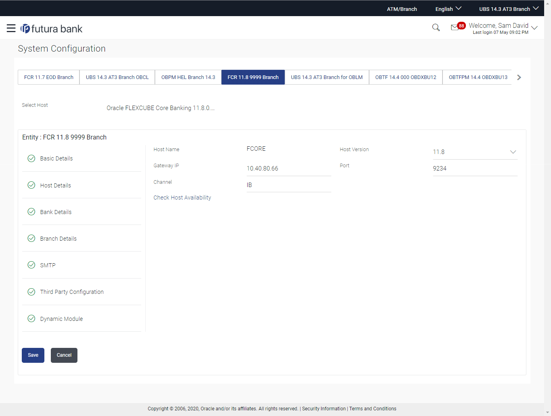
Task: Click the Channel input field
Action: 289,185
